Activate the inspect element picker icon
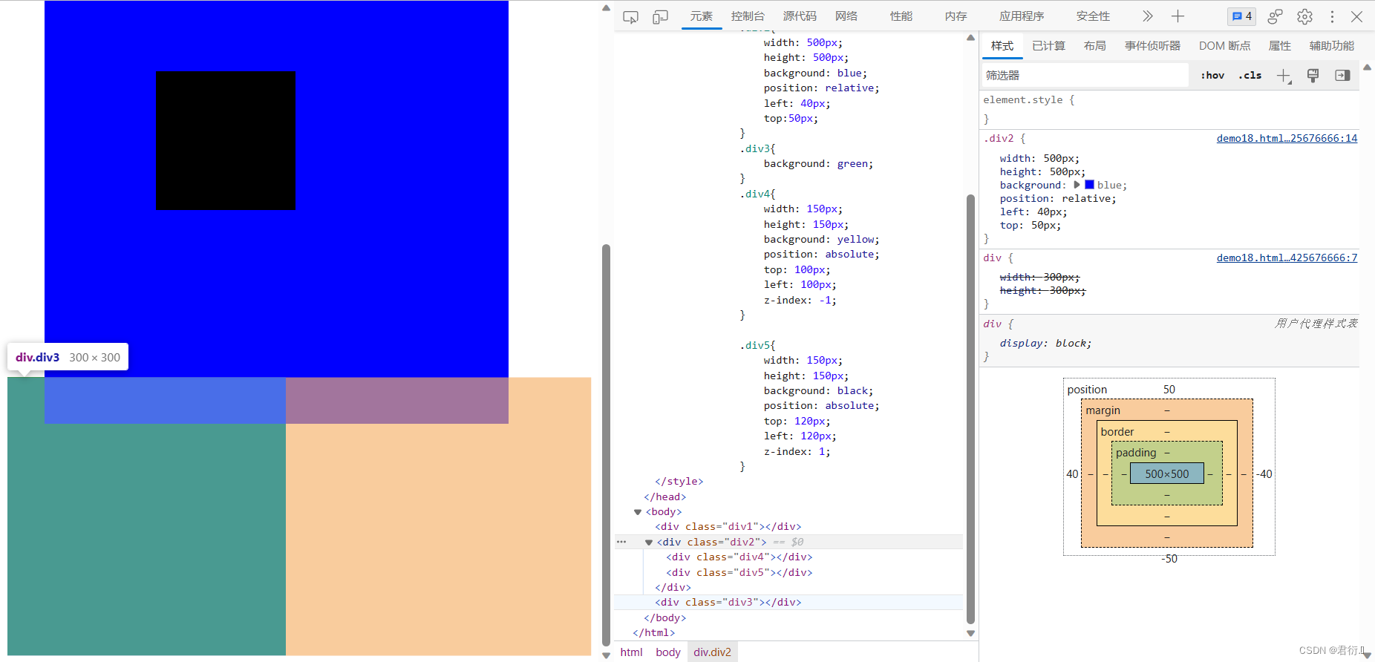This screenshot has width=1375, height=662. [630, 16]
